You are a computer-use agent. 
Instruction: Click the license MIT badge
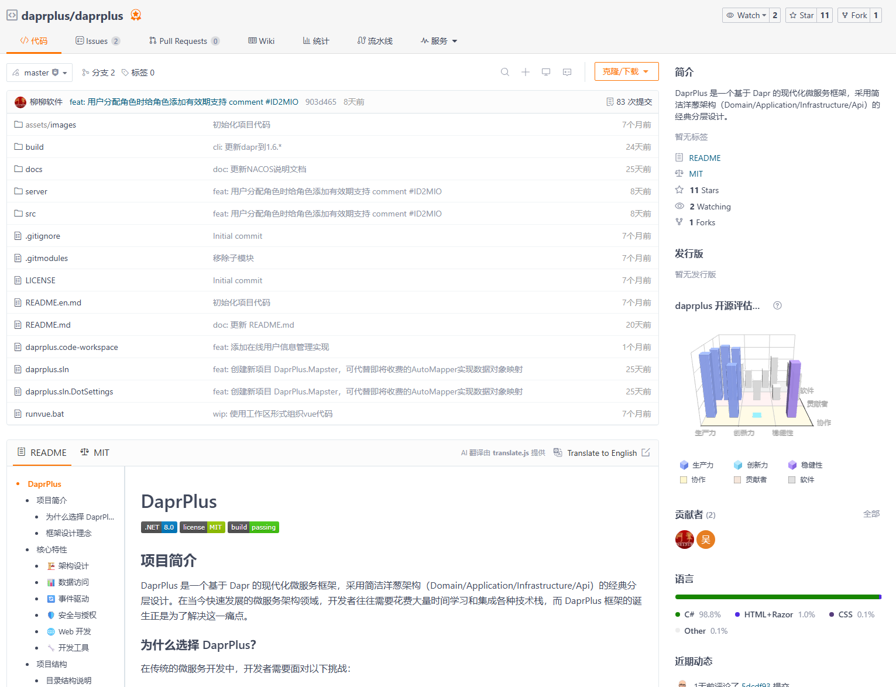(x=202, y=527)
